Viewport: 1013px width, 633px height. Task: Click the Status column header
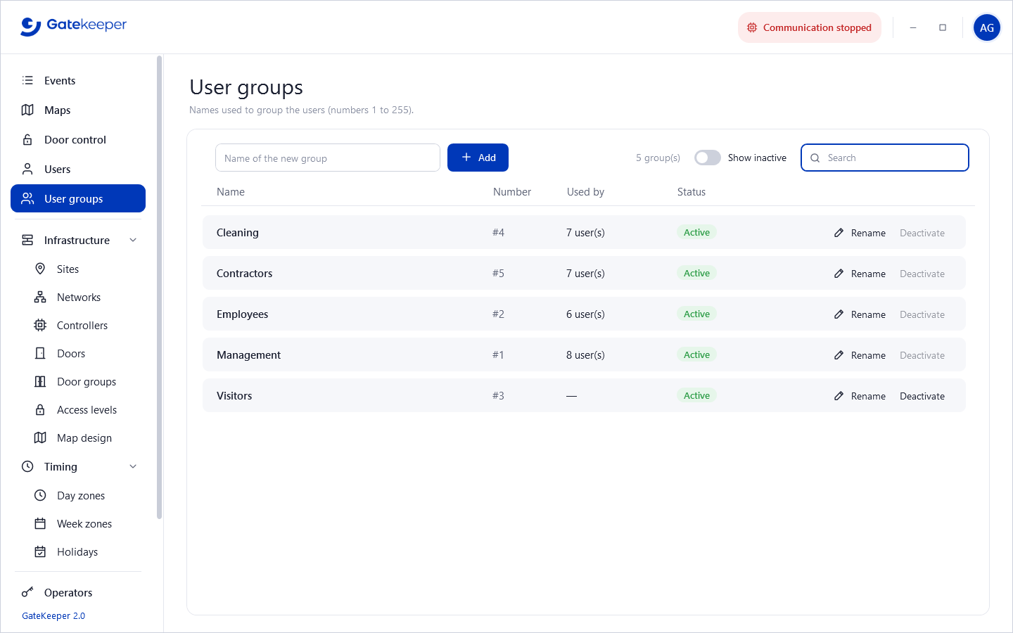[692, 192]
